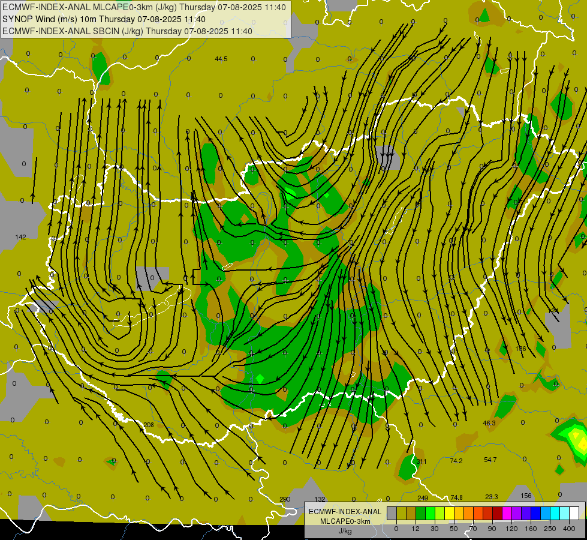Click the cyan legend swatch
The height and width of the screenshot is (540, 587).
pos(556,513)
